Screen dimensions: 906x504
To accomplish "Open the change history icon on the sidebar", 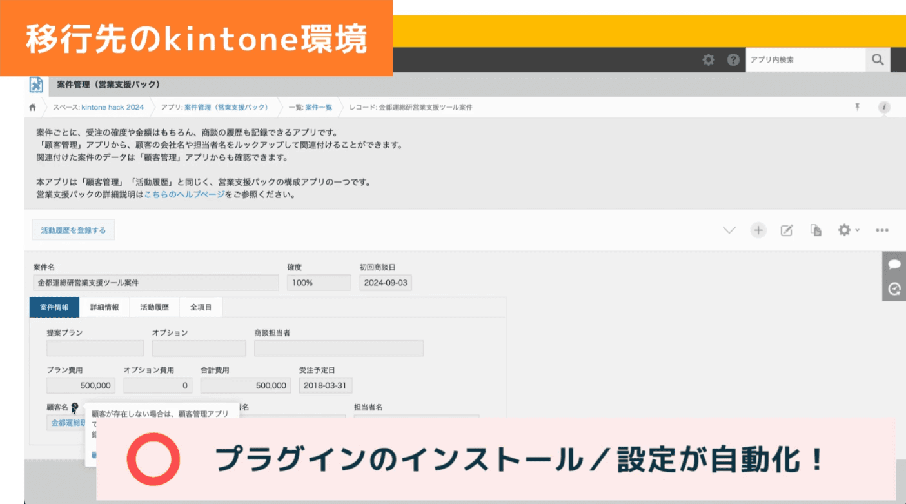I will click(x=894, y=288).
